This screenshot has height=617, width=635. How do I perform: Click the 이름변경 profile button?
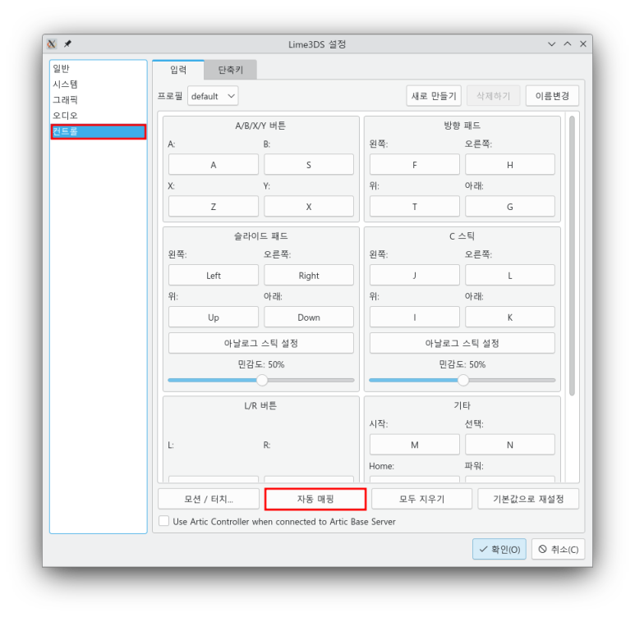click(x=552, y=96)
